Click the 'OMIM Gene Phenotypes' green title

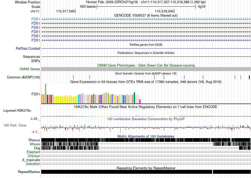146,65
